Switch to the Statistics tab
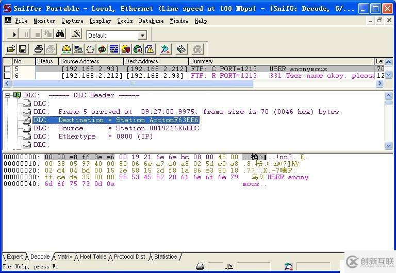 coord(166,257)
